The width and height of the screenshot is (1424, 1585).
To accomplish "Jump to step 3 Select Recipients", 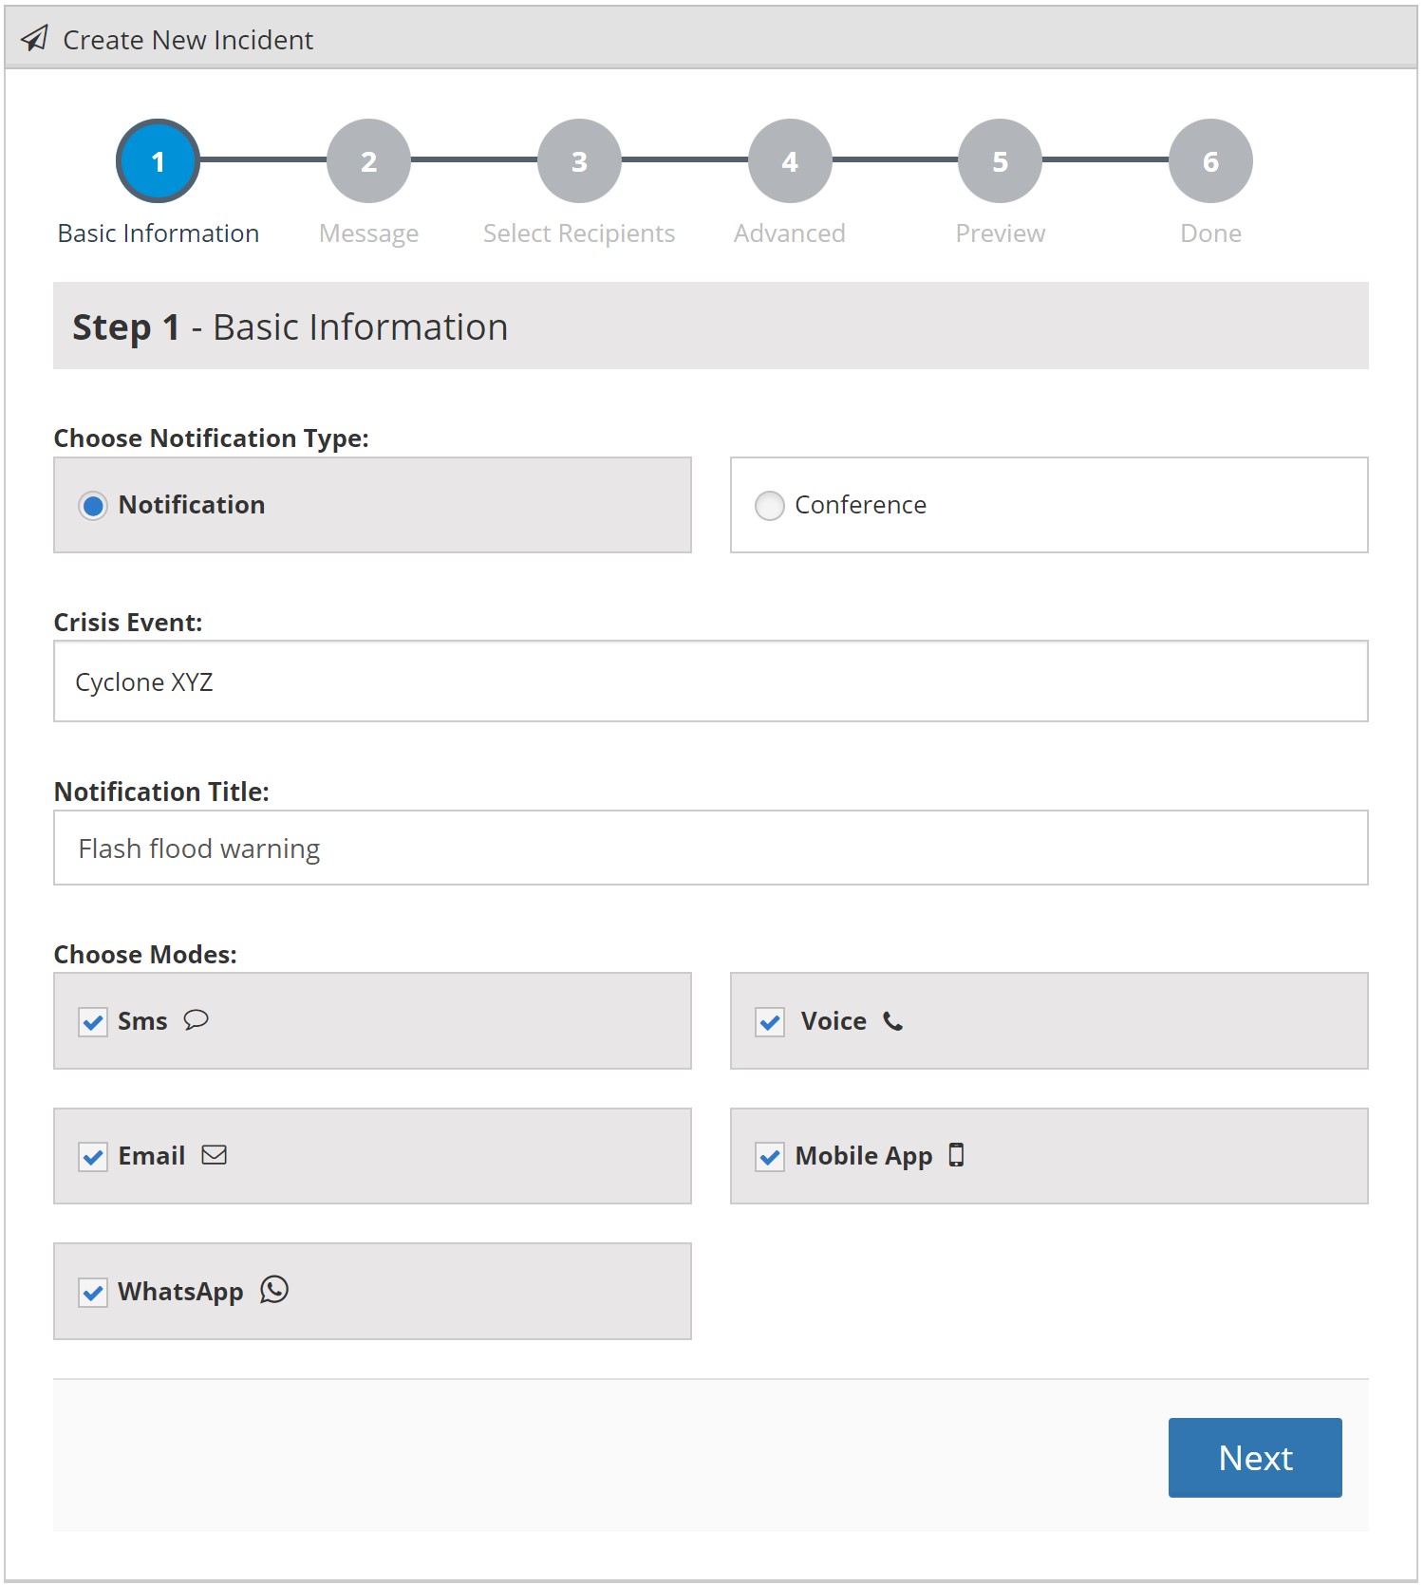I will [x=579, y=161].
